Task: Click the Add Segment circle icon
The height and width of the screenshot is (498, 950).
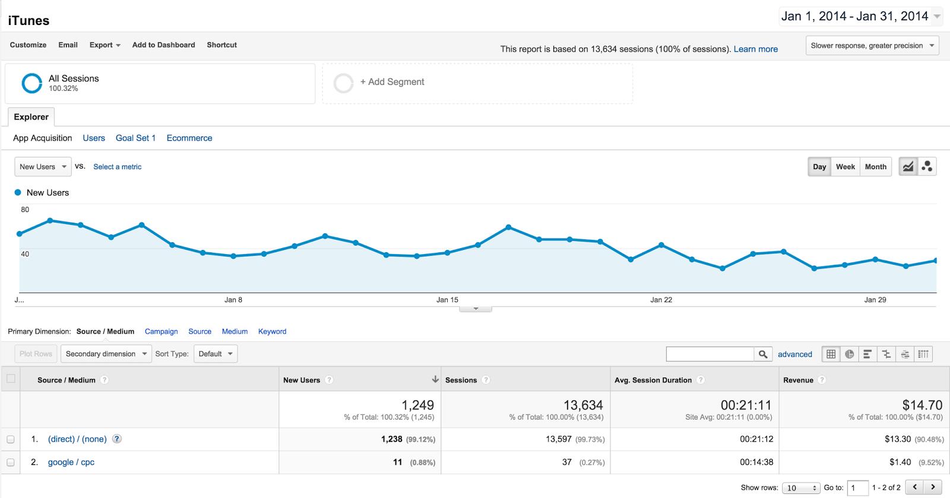Action: (x=343, y=83)
